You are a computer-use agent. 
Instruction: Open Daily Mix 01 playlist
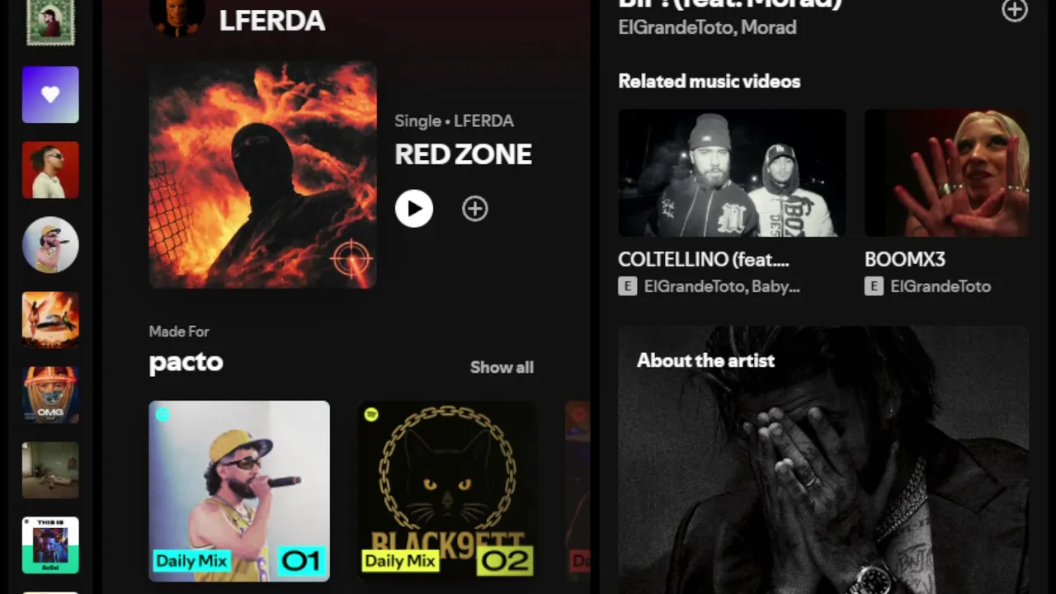[x=239, y=491]
